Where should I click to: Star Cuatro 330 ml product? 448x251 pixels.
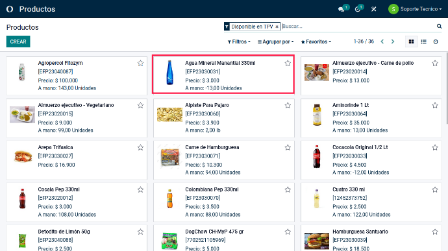[435, 189]
